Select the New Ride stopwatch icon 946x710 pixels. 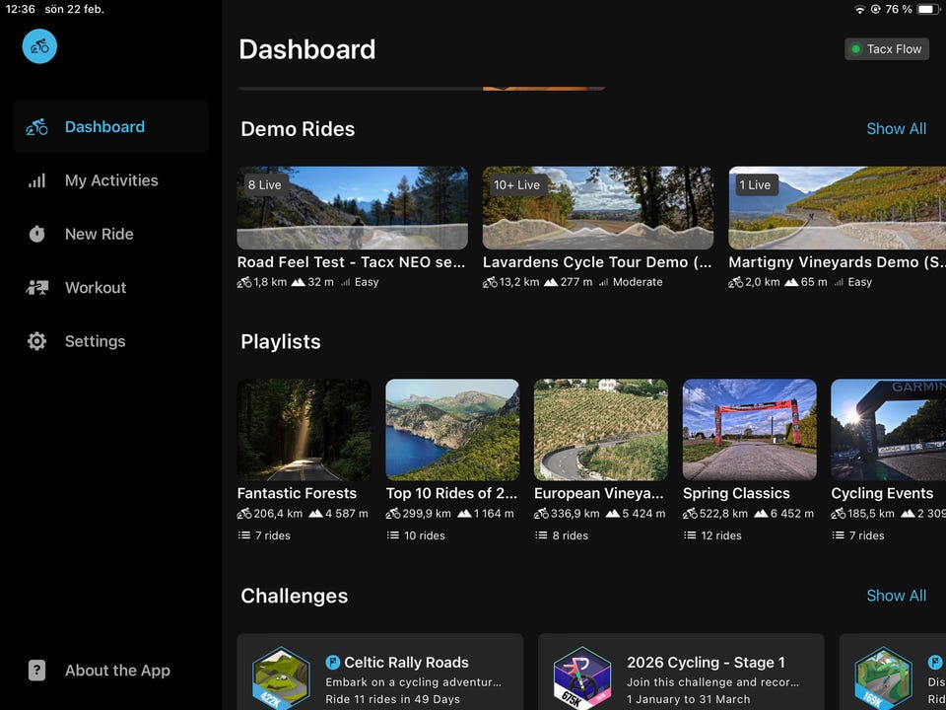pos(37,234)
